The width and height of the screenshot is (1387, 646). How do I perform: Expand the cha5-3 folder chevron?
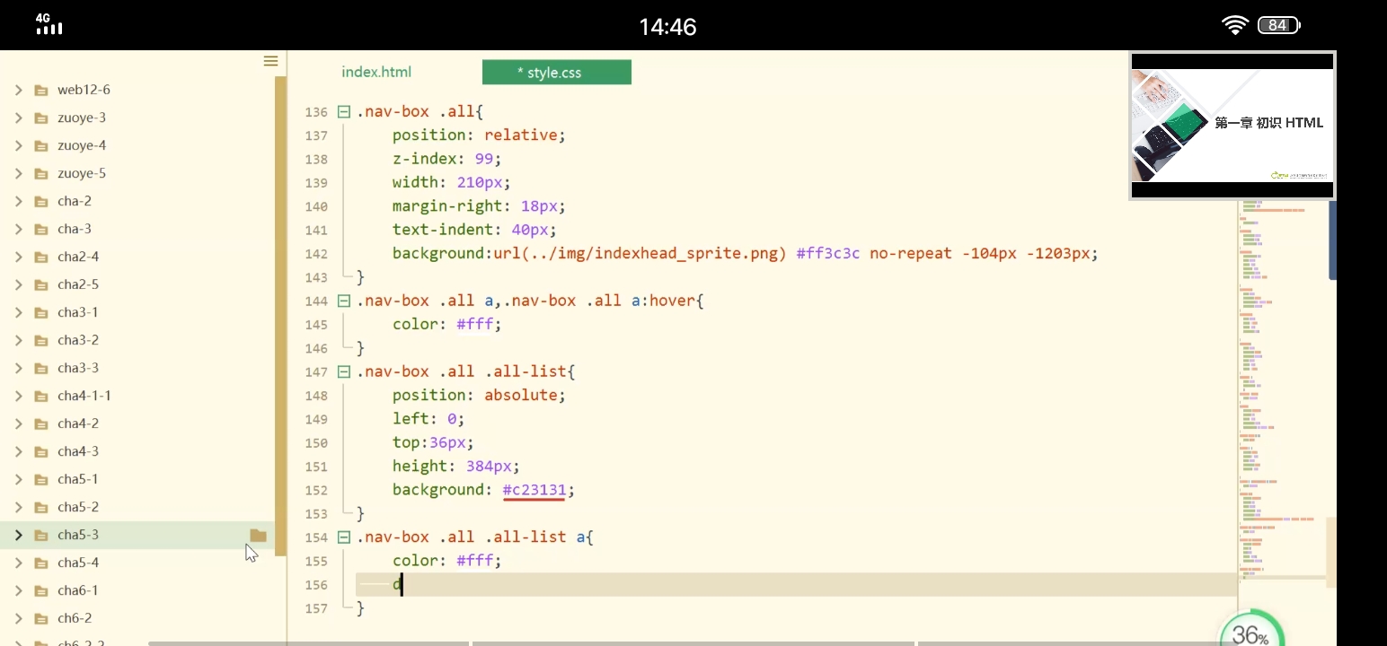(x=18, y=535)
